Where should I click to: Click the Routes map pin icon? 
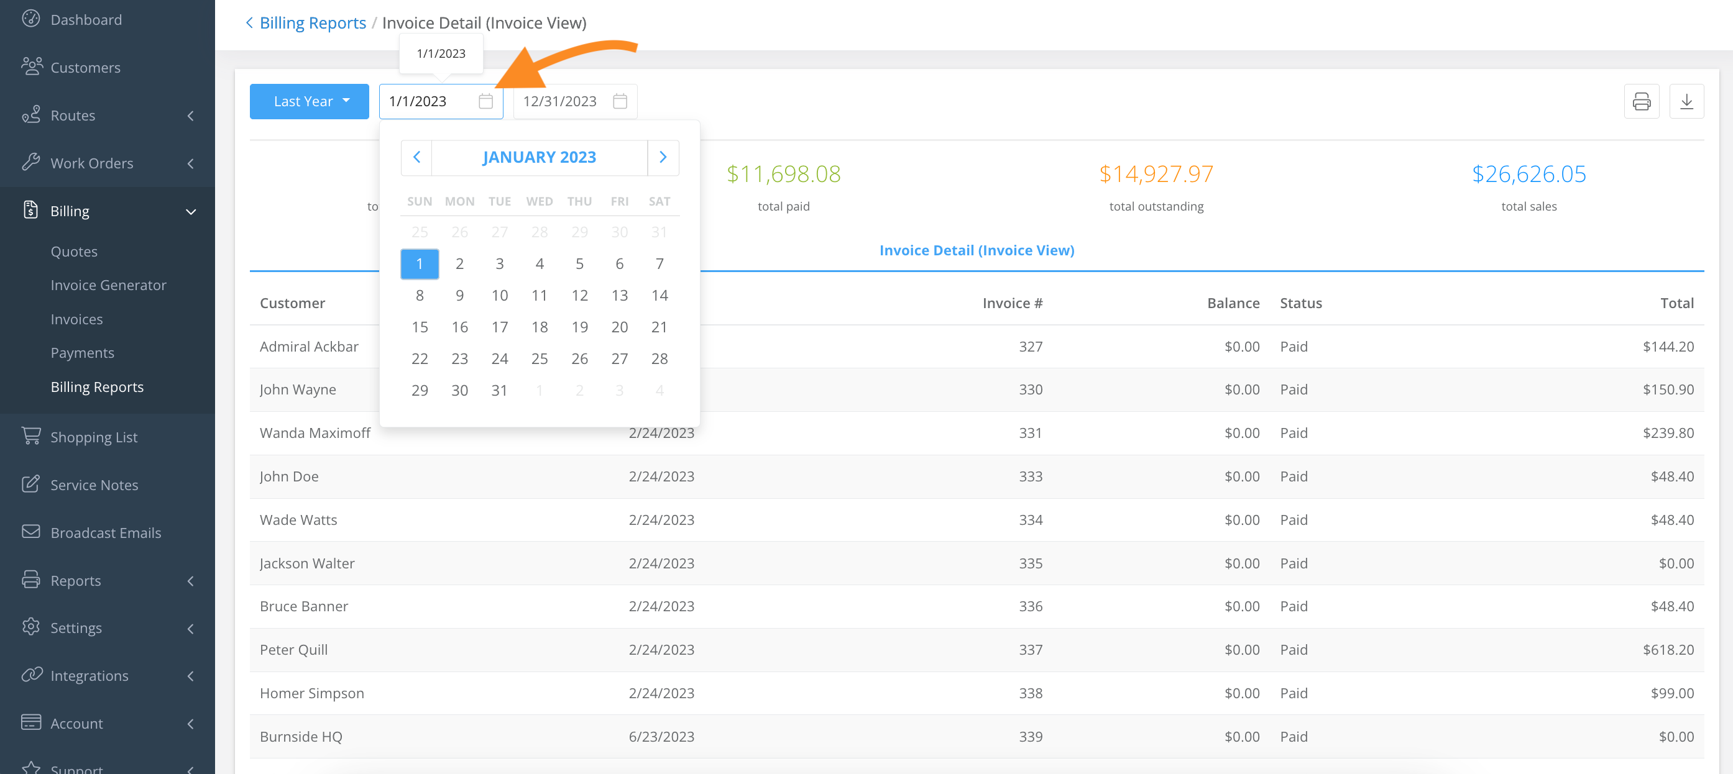click(31, 114)
